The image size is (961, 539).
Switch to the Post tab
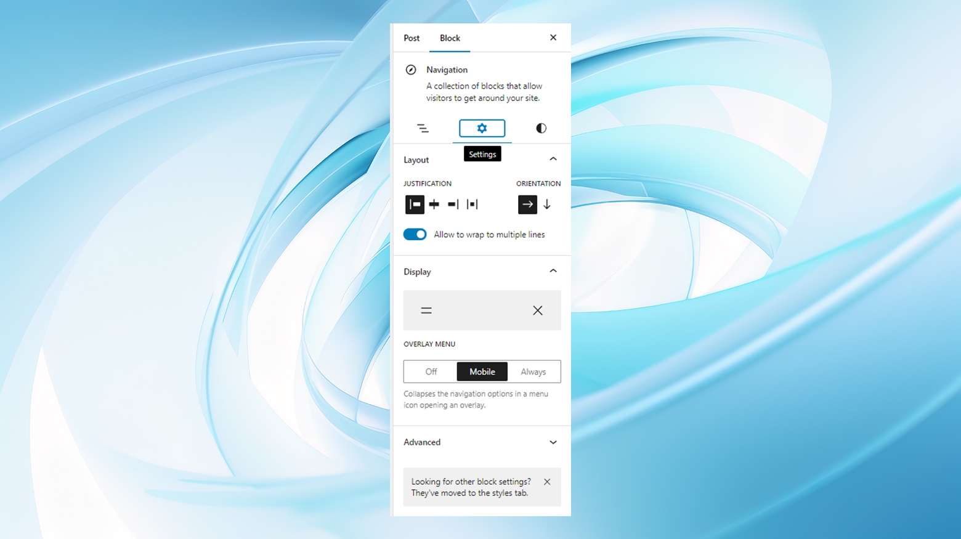point(412,38)
